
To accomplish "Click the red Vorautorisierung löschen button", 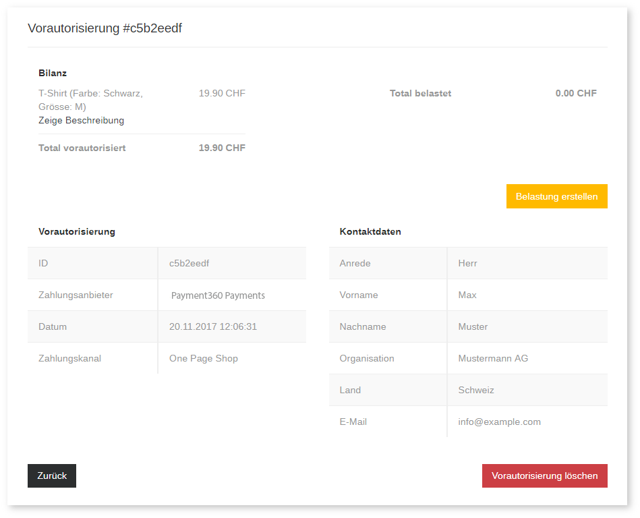I will coord(544,476).
